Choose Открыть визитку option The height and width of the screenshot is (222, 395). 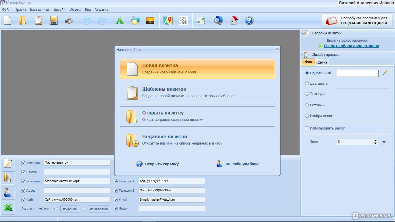tap(197, 116)
